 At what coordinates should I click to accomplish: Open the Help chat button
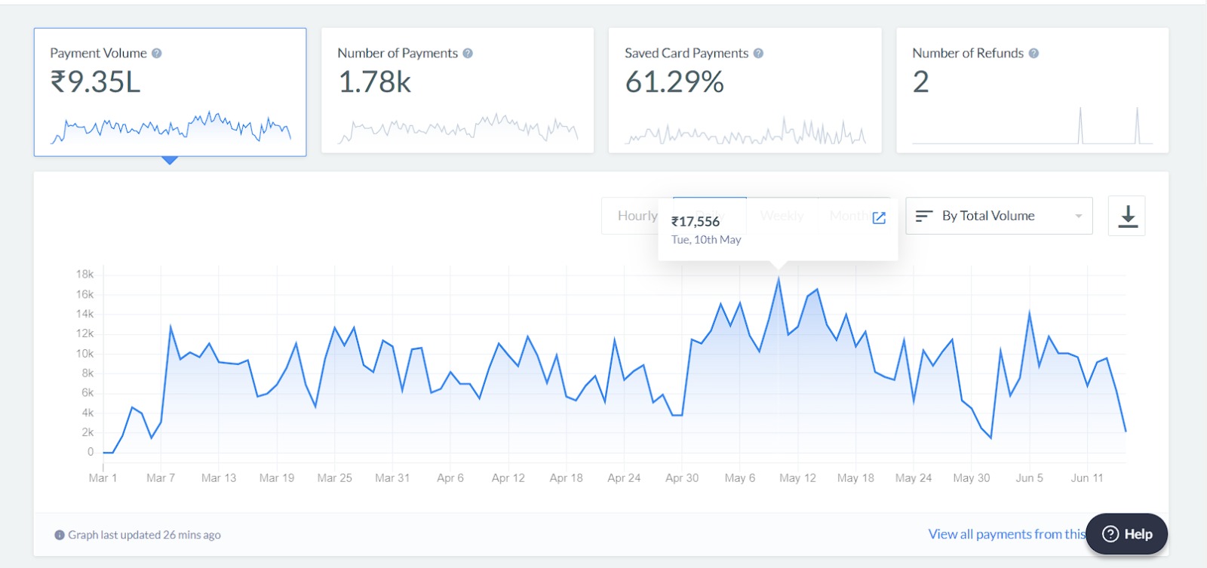(x=1127, y=534)
